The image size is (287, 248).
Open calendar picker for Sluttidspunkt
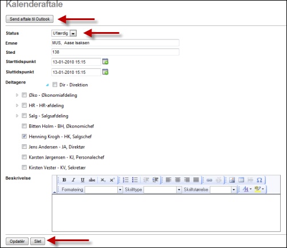pyautogui.click(x=105, y=72)
